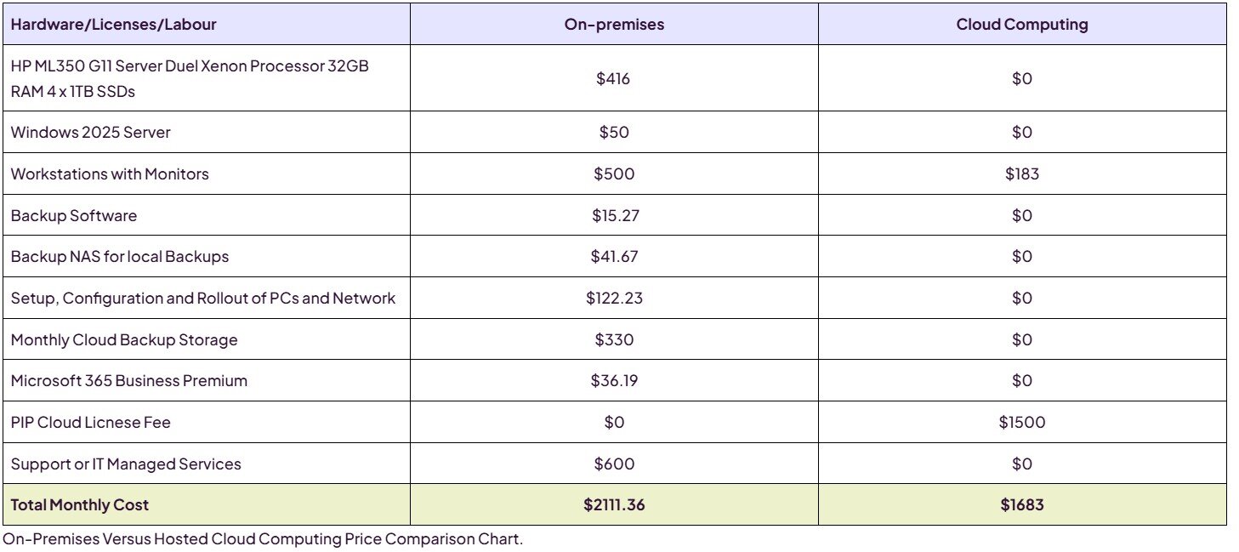
Task: Click the $15.27 backup software cost
Action: coord(615,216)
